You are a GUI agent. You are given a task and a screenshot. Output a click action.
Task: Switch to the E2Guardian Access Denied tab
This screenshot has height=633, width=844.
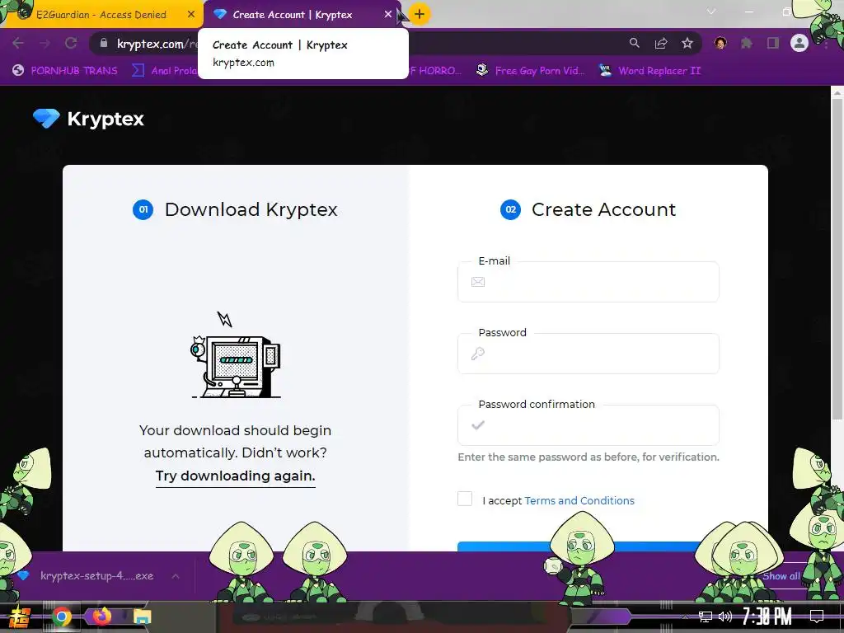[x=101, y=15]
